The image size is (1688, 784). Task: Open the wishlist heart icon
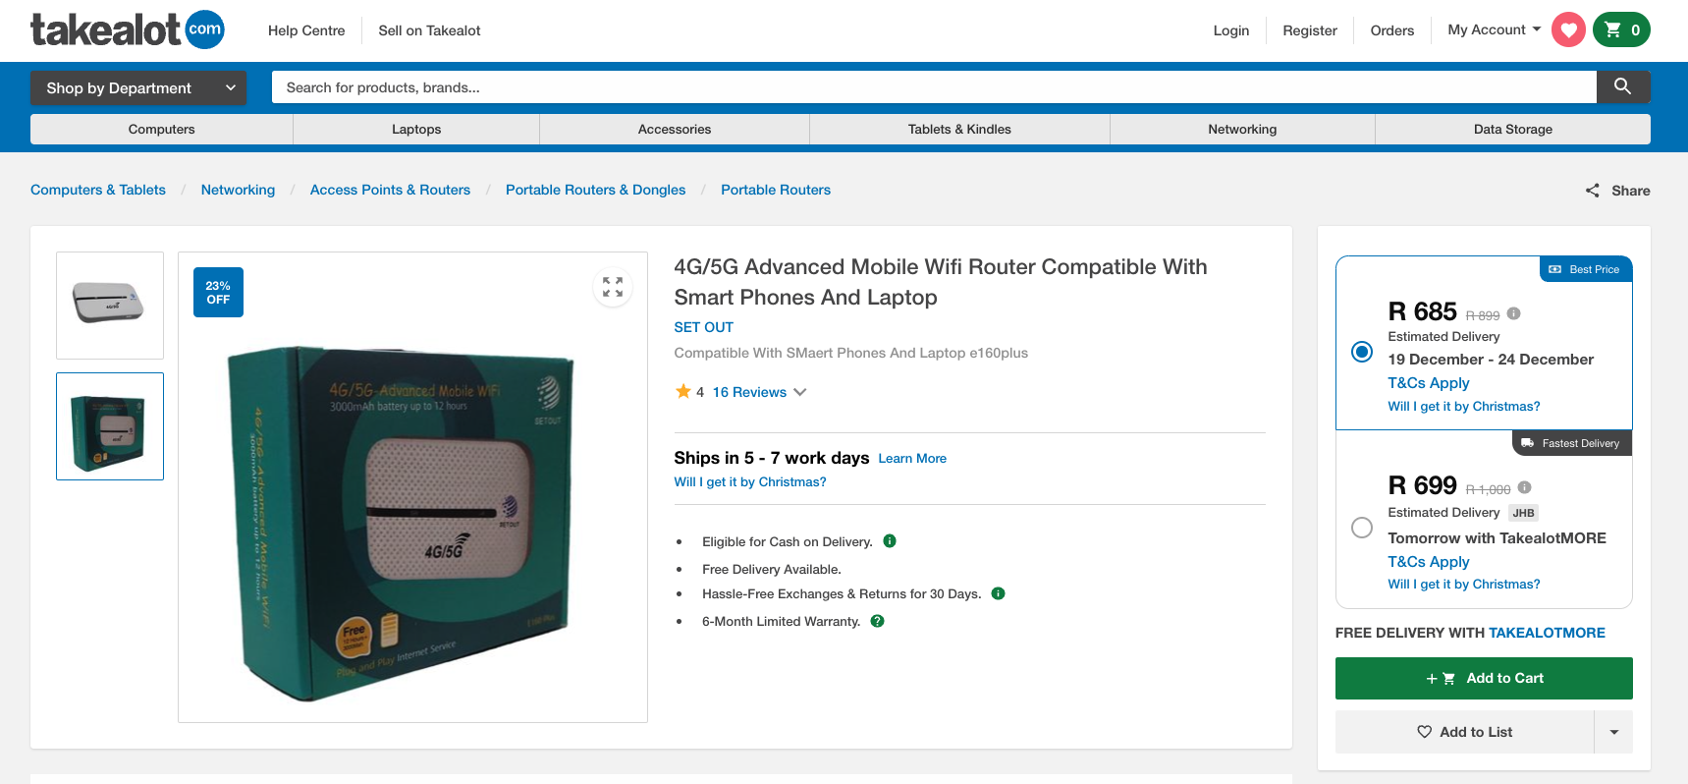click(1568, 29)
